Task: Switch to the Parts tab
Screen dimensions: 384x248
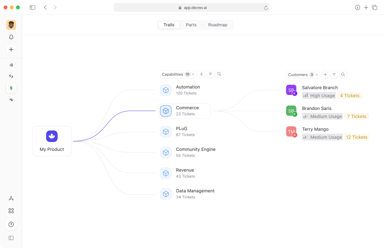Action: (191, 25)
